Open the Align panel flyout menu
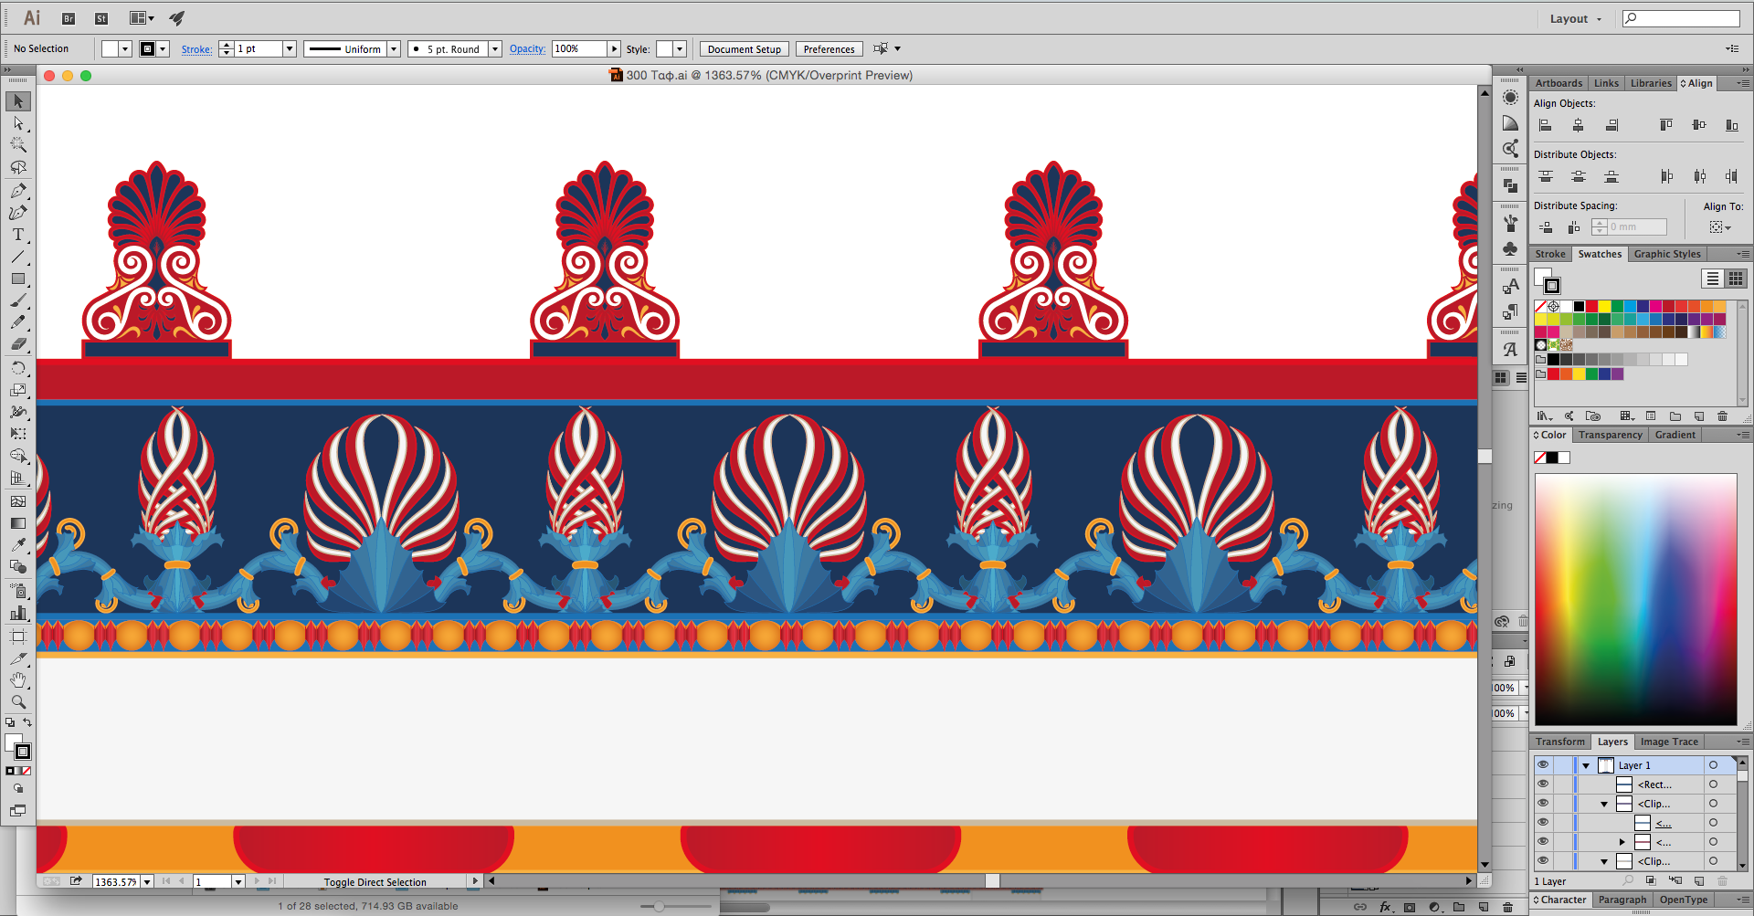The width and height of the screenshot is (1754, 916). point(1742,83)
